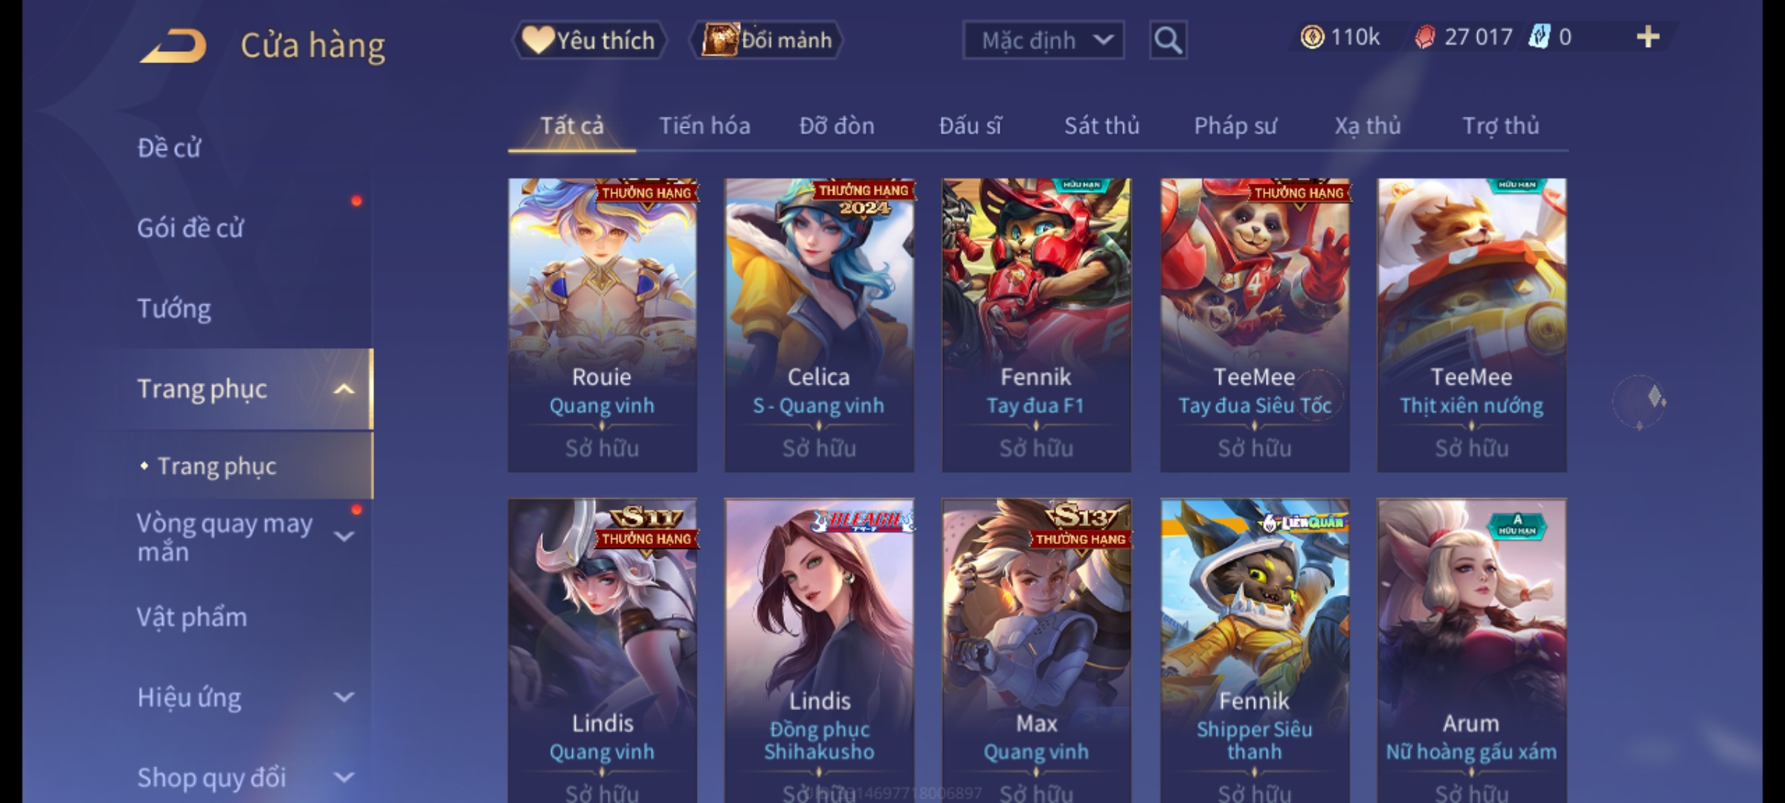Select the Tiến hóa tab
Screen dimensions: 1785x803
[704, 126]
